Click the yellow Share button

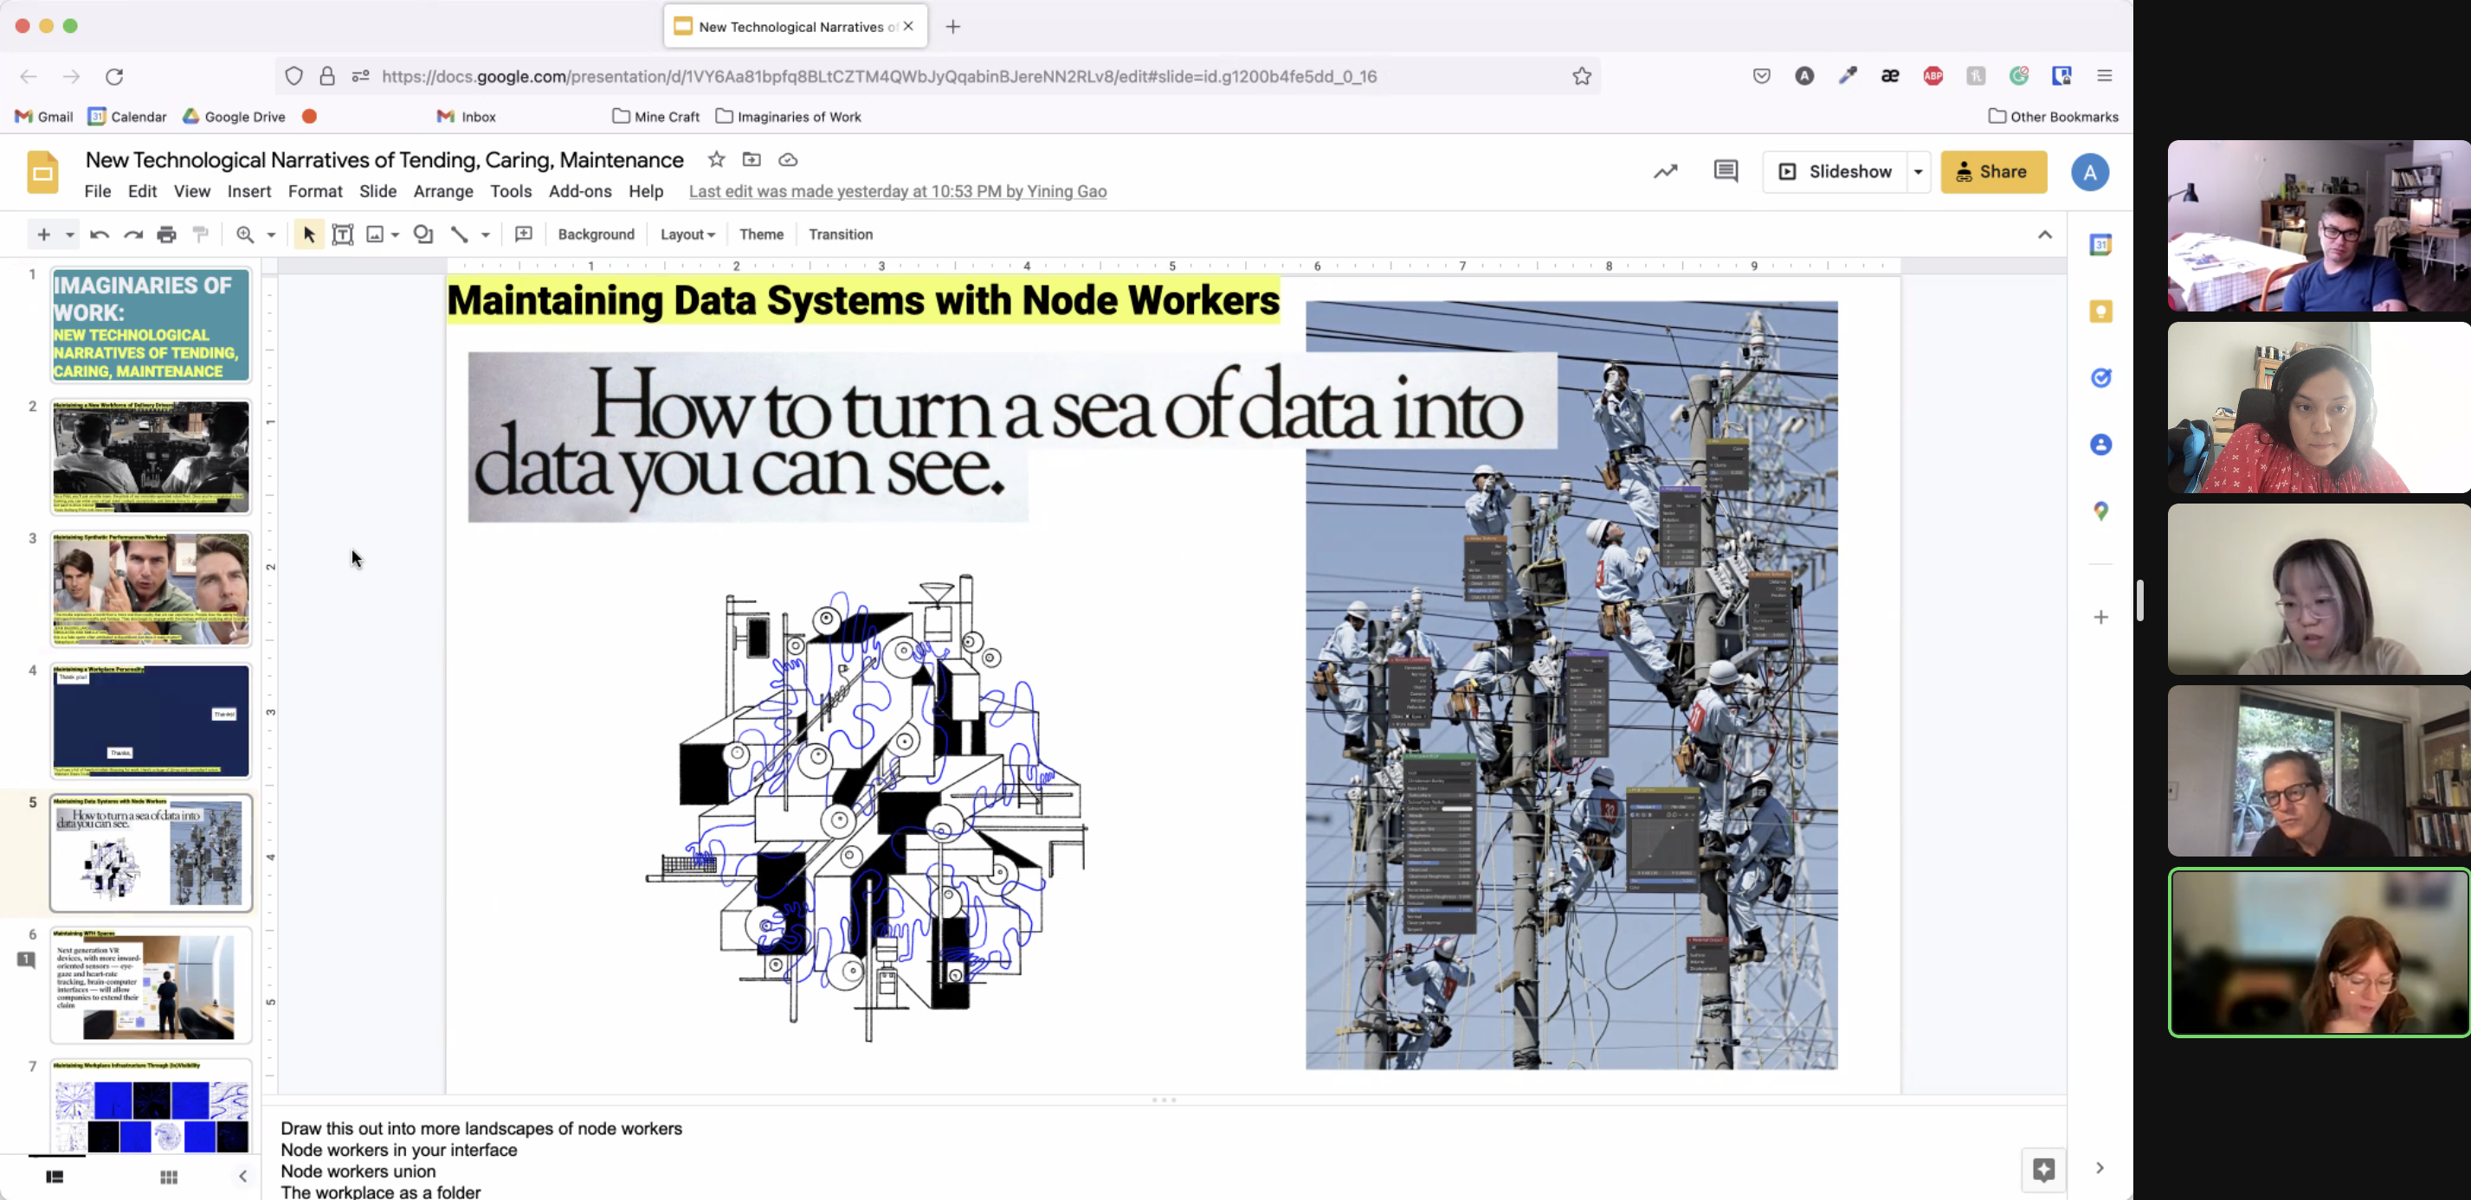point(1993,171)
